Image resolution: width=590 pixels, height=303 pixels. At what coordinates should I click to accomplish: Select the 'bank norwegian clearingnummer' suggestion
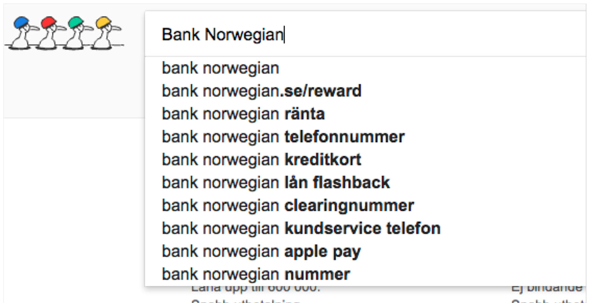pos(287,206)
